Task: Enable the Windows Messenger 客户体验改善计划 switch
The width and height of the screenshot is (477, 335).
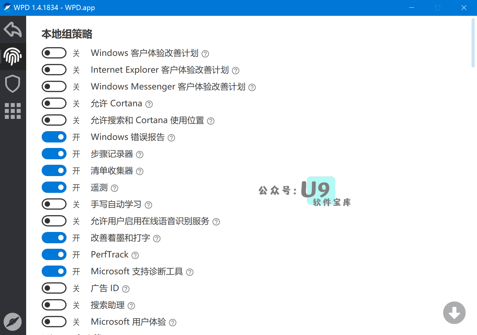Action: click(54, 87)
